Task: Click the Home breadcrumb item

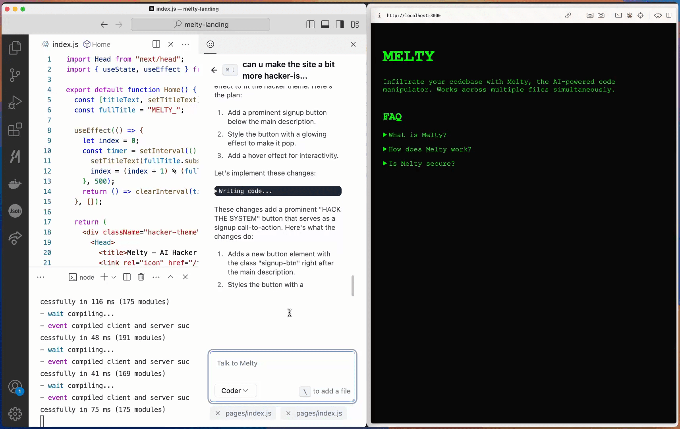Action: pos(97,44)
